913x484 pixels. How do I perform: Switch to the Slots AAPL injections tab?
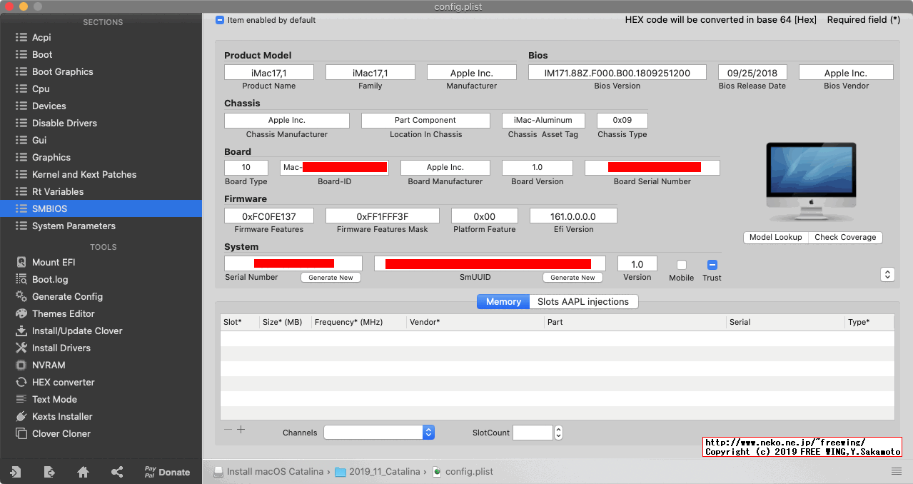coord(584,301)
